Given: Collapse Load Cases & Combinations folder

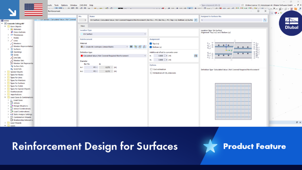Looking at the screenshot, I should [x=5, y=97].
